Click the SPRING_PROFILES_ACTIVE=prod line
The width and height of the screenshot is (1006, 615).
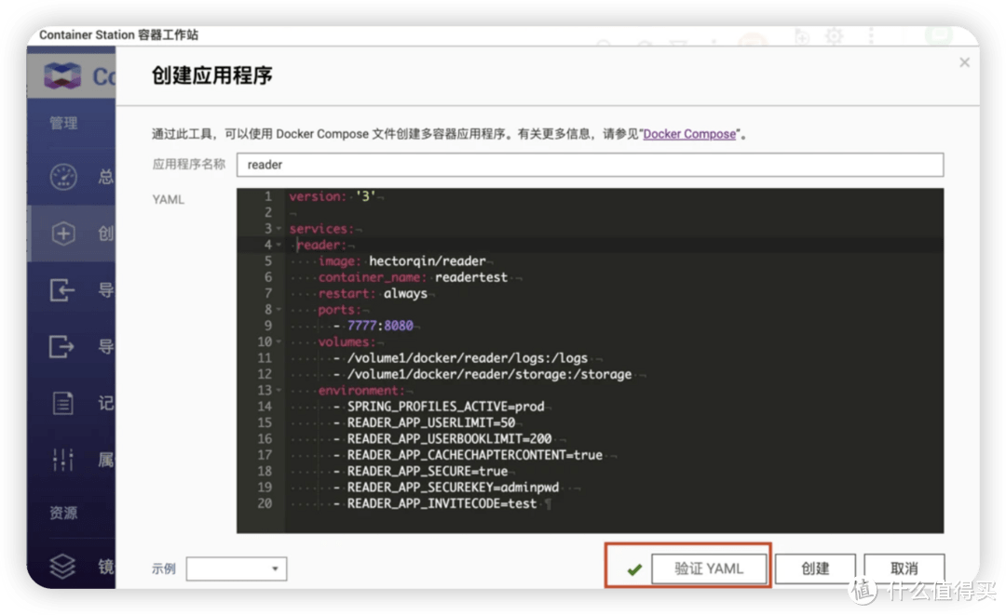pyautogui.click(x=445, y=407)
